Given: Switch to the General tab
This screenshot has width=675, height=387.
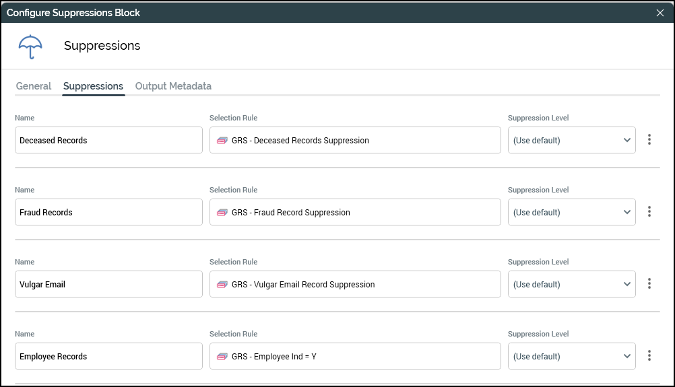Looking at the screenshot, I should point(34,86).
